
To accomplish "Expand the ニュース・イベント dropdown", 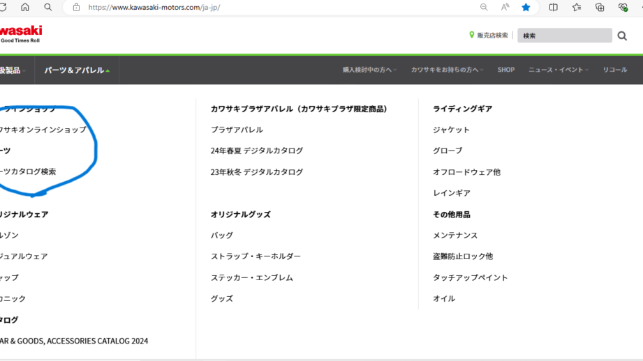I will [x=558, y=70].
